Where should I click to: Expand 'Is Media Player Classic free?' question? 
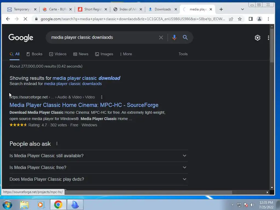coord(98,168)
